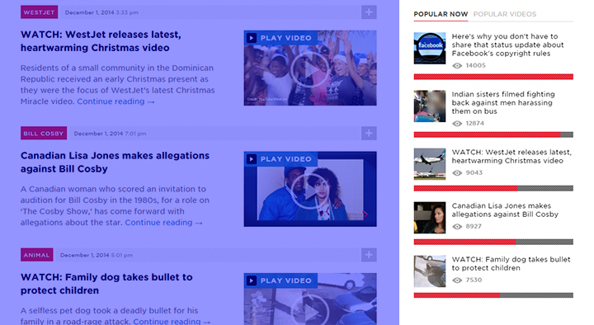
Task: Click the WESTJET category tag
Action: click(39, 12)
